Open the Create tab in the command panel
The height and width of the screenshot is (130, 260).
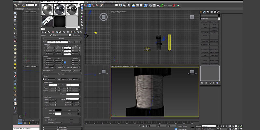coord(201,12)
